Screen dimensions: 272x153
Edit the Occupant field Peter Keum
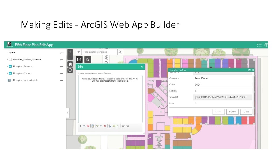(x=223, y=78)
